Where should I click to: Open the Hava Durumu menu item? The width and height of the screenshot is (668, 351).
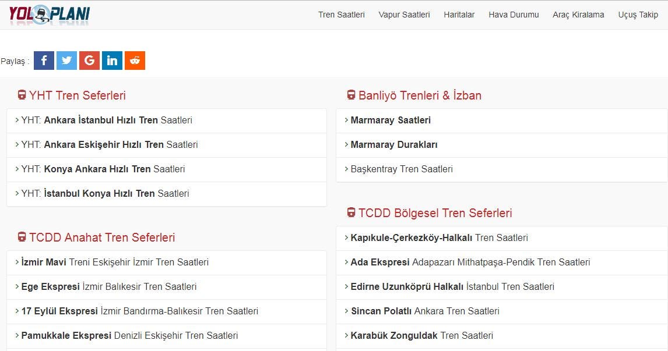tap(514, 15)
